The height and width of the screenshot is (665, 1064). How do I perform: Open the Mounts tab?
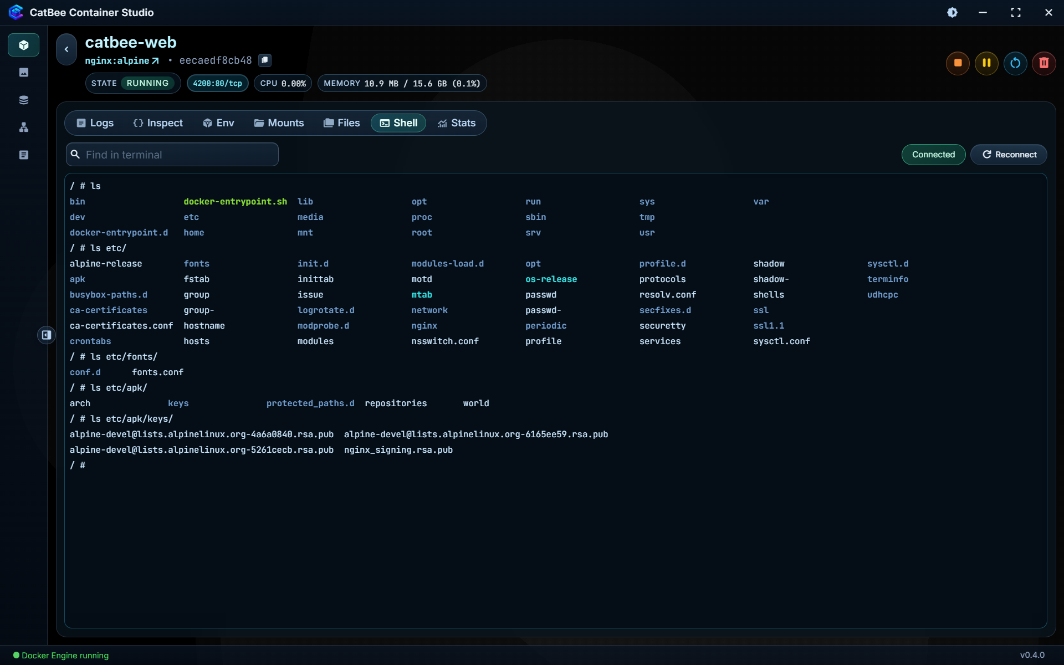(279, 123)
